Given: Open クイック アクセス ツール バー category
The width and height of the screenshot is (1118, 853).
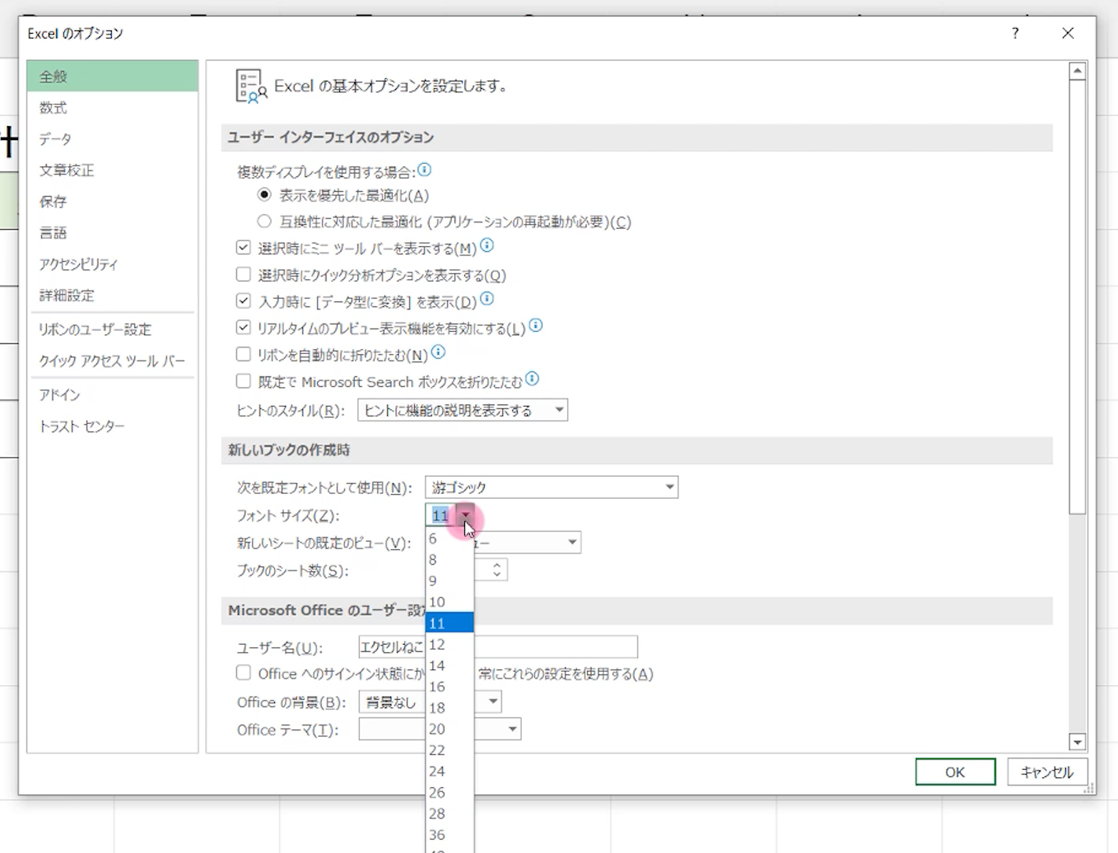Looking at the screenshot, I should (112, 361).
